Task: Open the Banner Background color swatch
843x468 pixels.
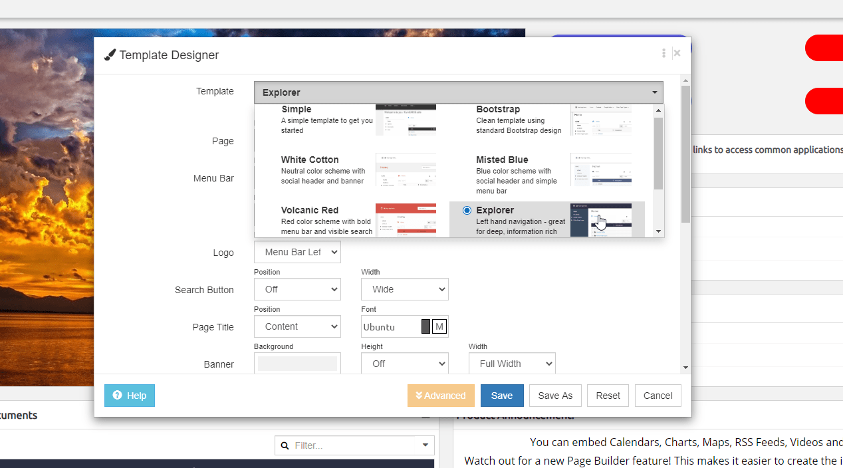Action: pos(297,364)
